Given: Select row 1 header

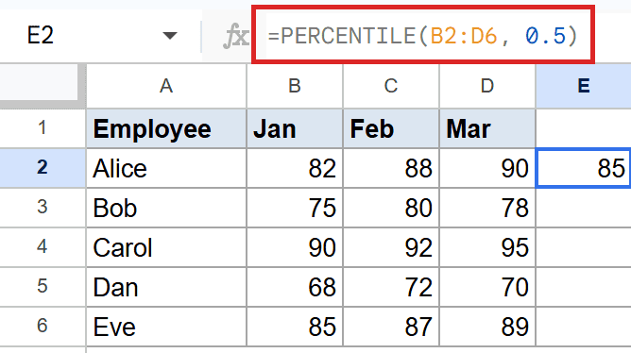Looking at the screenshot, I should click(x=43, y=128).
